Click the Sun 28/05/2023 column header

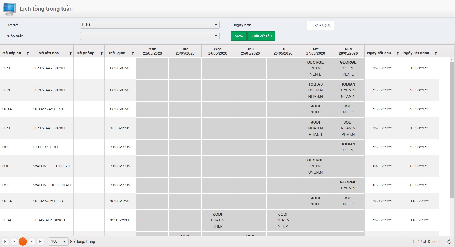click(x=348, y=51)
